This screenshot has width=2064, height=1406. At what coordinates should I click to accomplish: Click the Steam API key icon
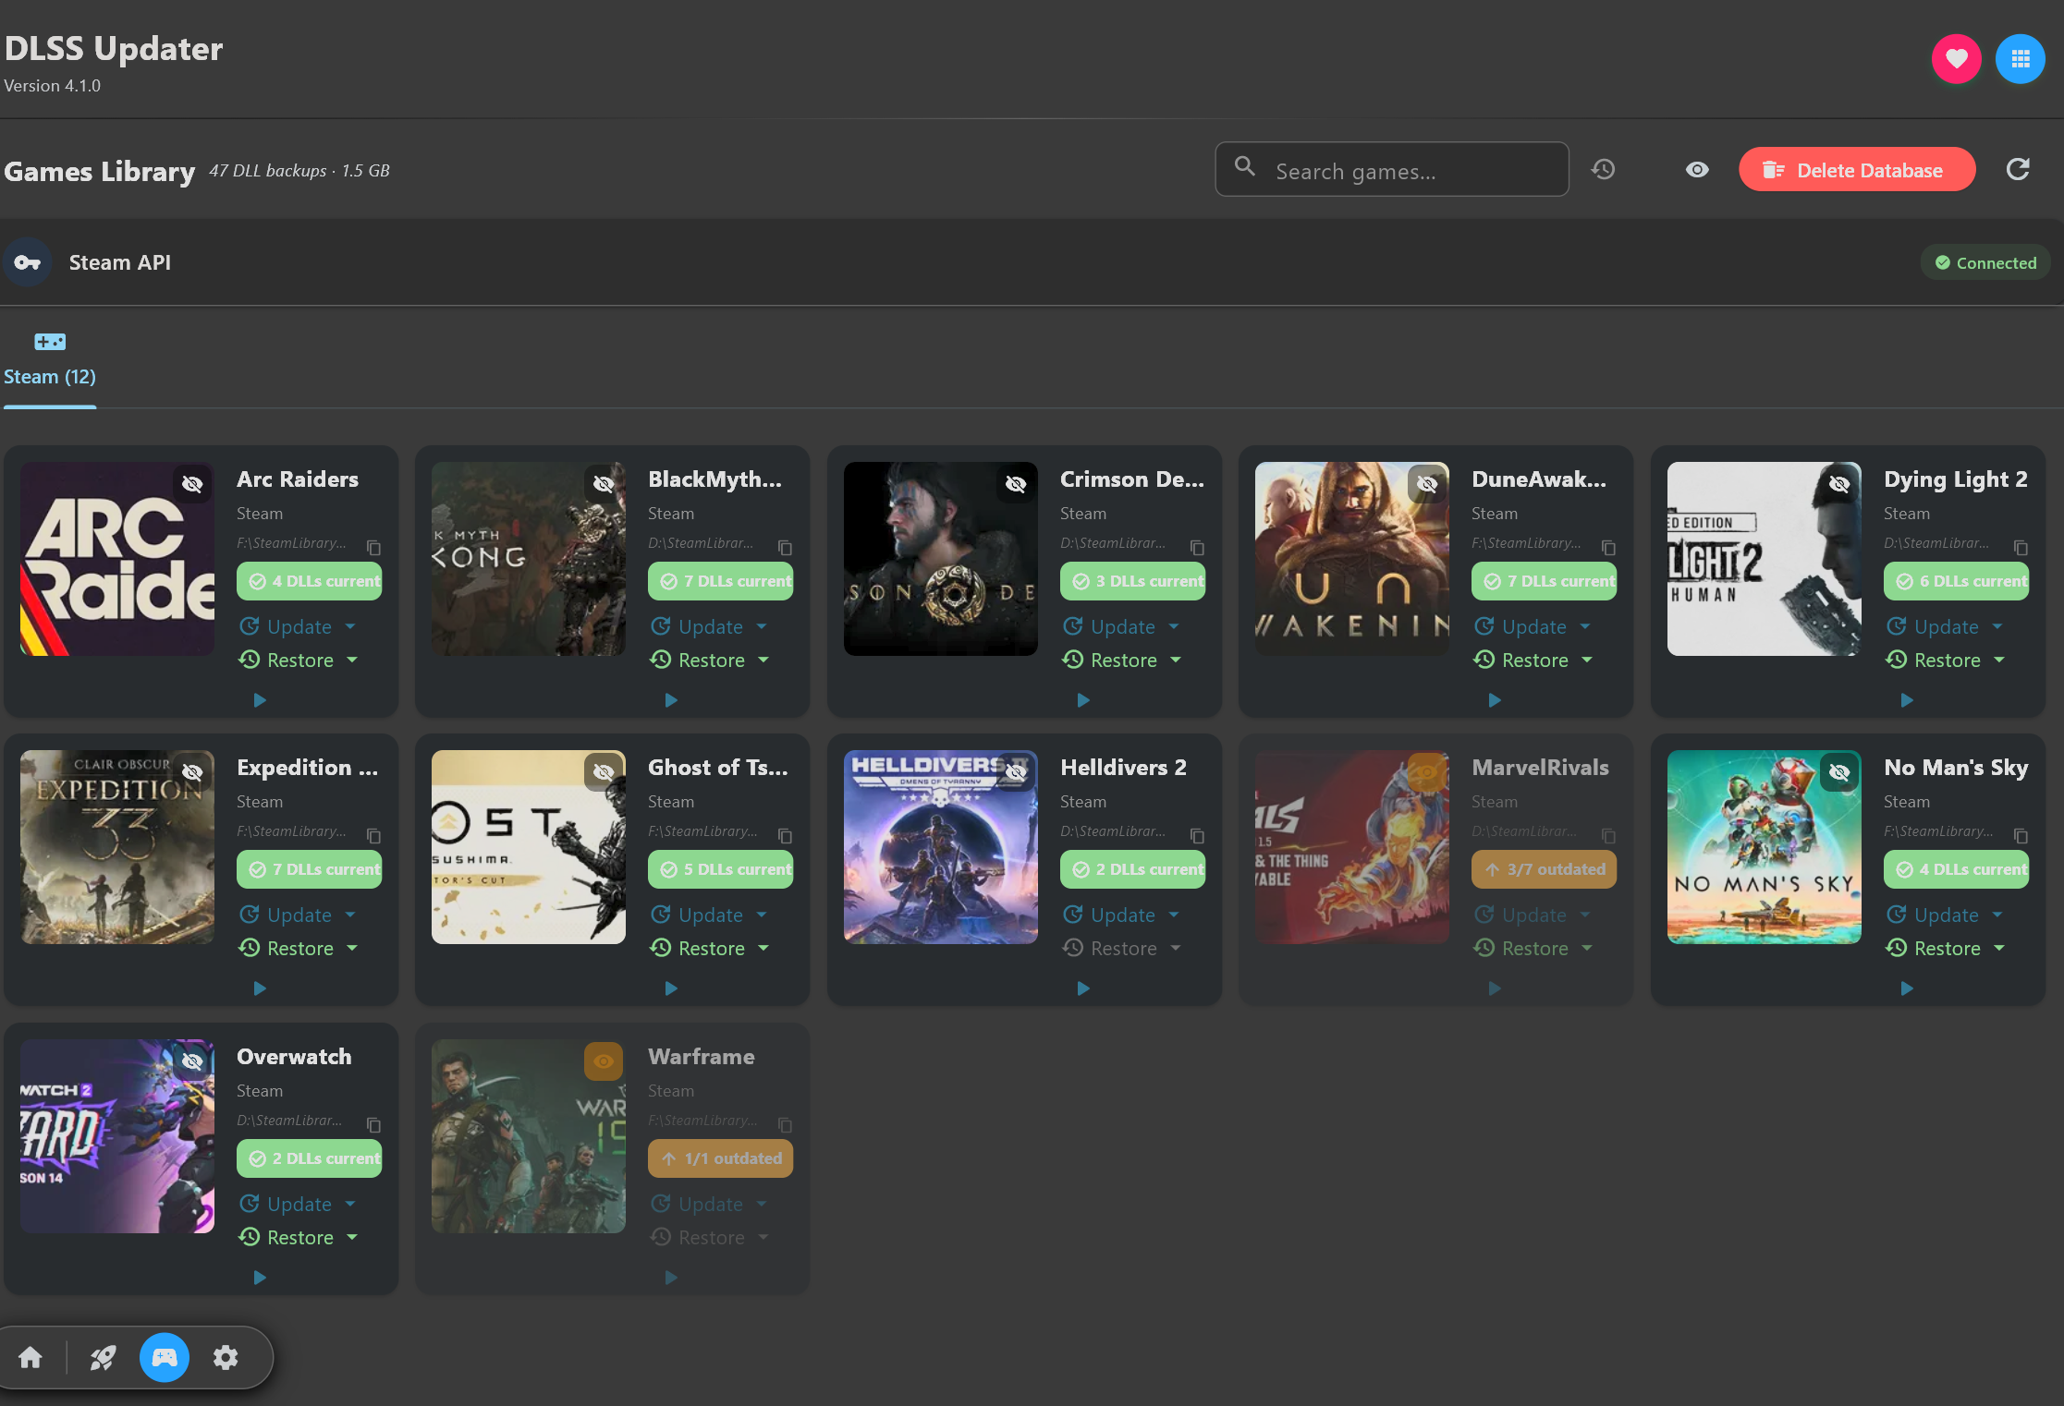coord(27,262)
